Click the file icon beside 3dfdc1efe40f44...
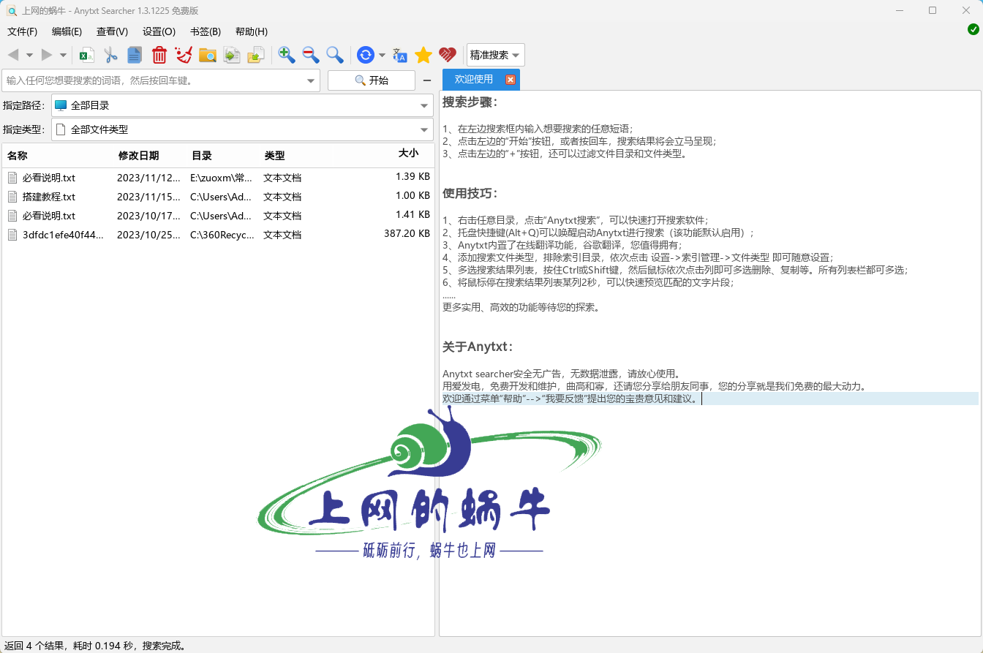 (x=12, y=235)
